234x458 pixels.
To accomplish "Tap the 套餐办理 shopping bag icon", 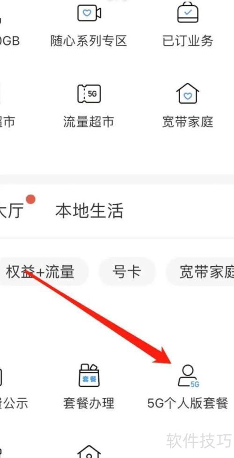I will [89, 375].
